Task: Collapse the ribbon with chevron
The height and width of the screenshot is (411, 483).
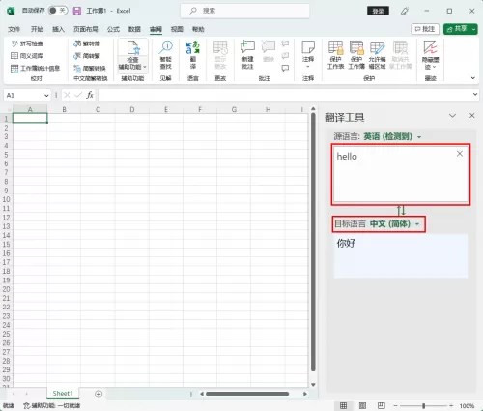Action: [x=472, y=78]
